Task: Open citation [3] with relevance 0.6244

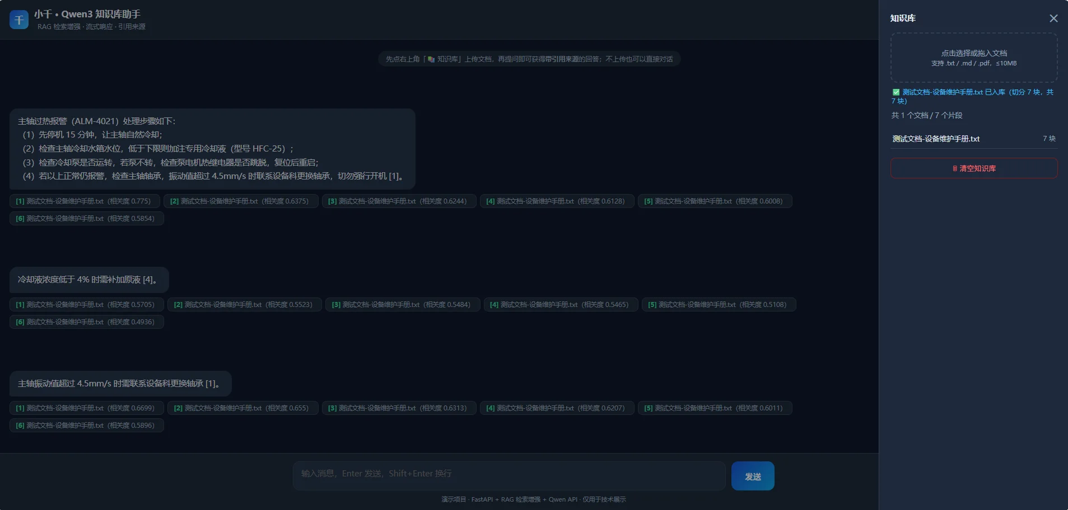Action: coord(399,201)
